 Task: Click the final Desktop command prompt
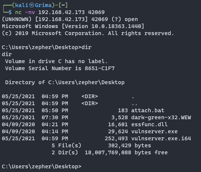point(42,166)
